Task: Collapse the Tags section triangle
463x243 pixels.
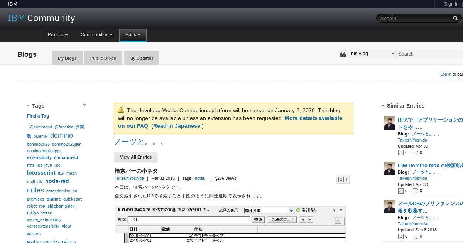Action: [28, 106]
